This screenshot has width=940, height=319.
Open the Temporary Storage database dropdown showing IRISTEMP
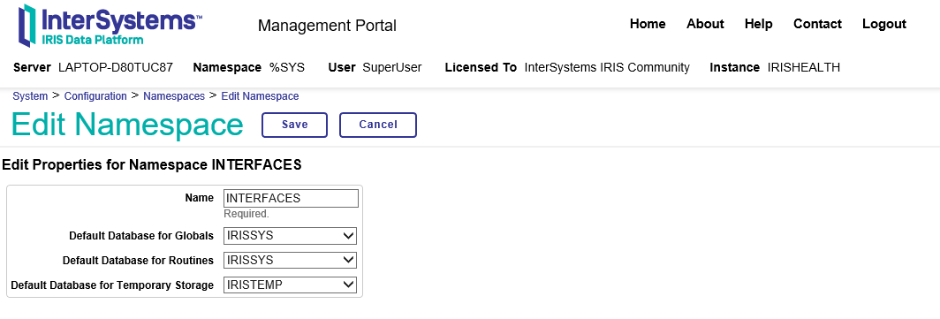[290, 285]
